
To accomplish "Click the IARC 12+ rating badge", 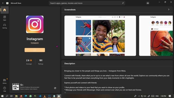I will (x=16, y=87).
